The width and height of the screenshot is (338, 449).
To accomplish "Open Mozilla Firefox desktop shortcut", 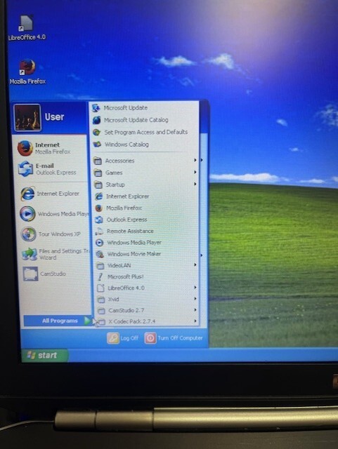I will (27, 72).
